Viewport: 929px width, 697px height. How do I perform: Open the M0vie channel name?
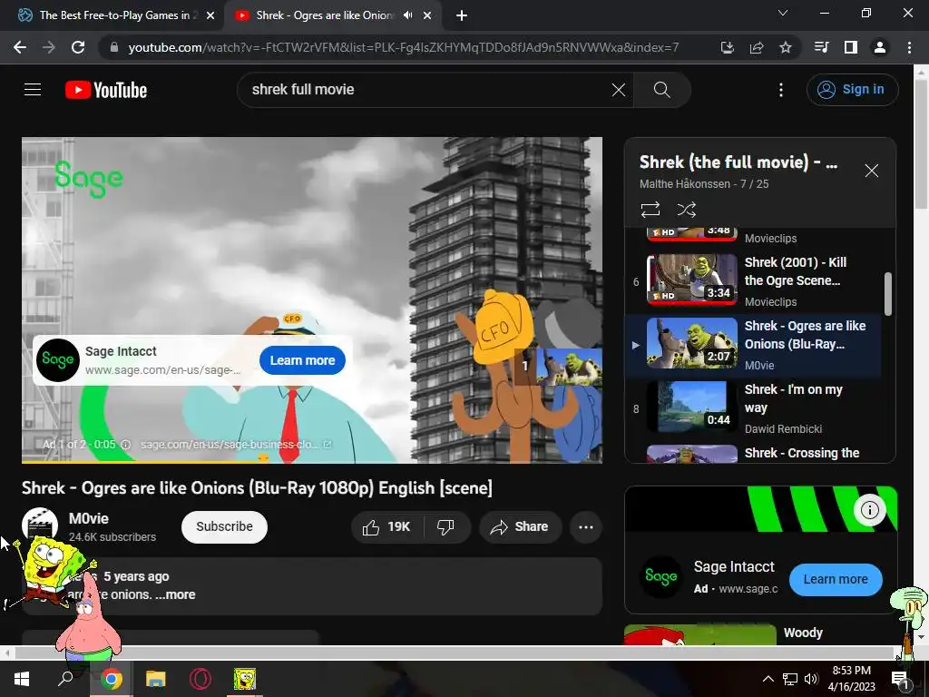[89, 518]
